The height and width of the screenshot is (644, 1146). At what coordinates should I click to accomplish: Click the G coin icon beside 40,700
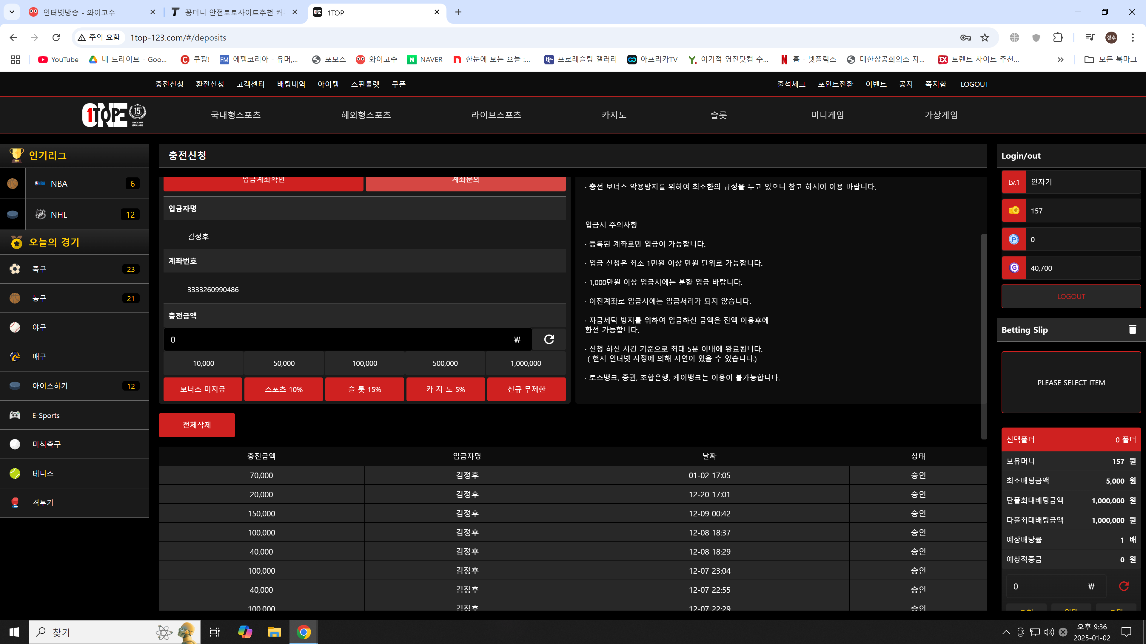click(x=1014, y=268)
